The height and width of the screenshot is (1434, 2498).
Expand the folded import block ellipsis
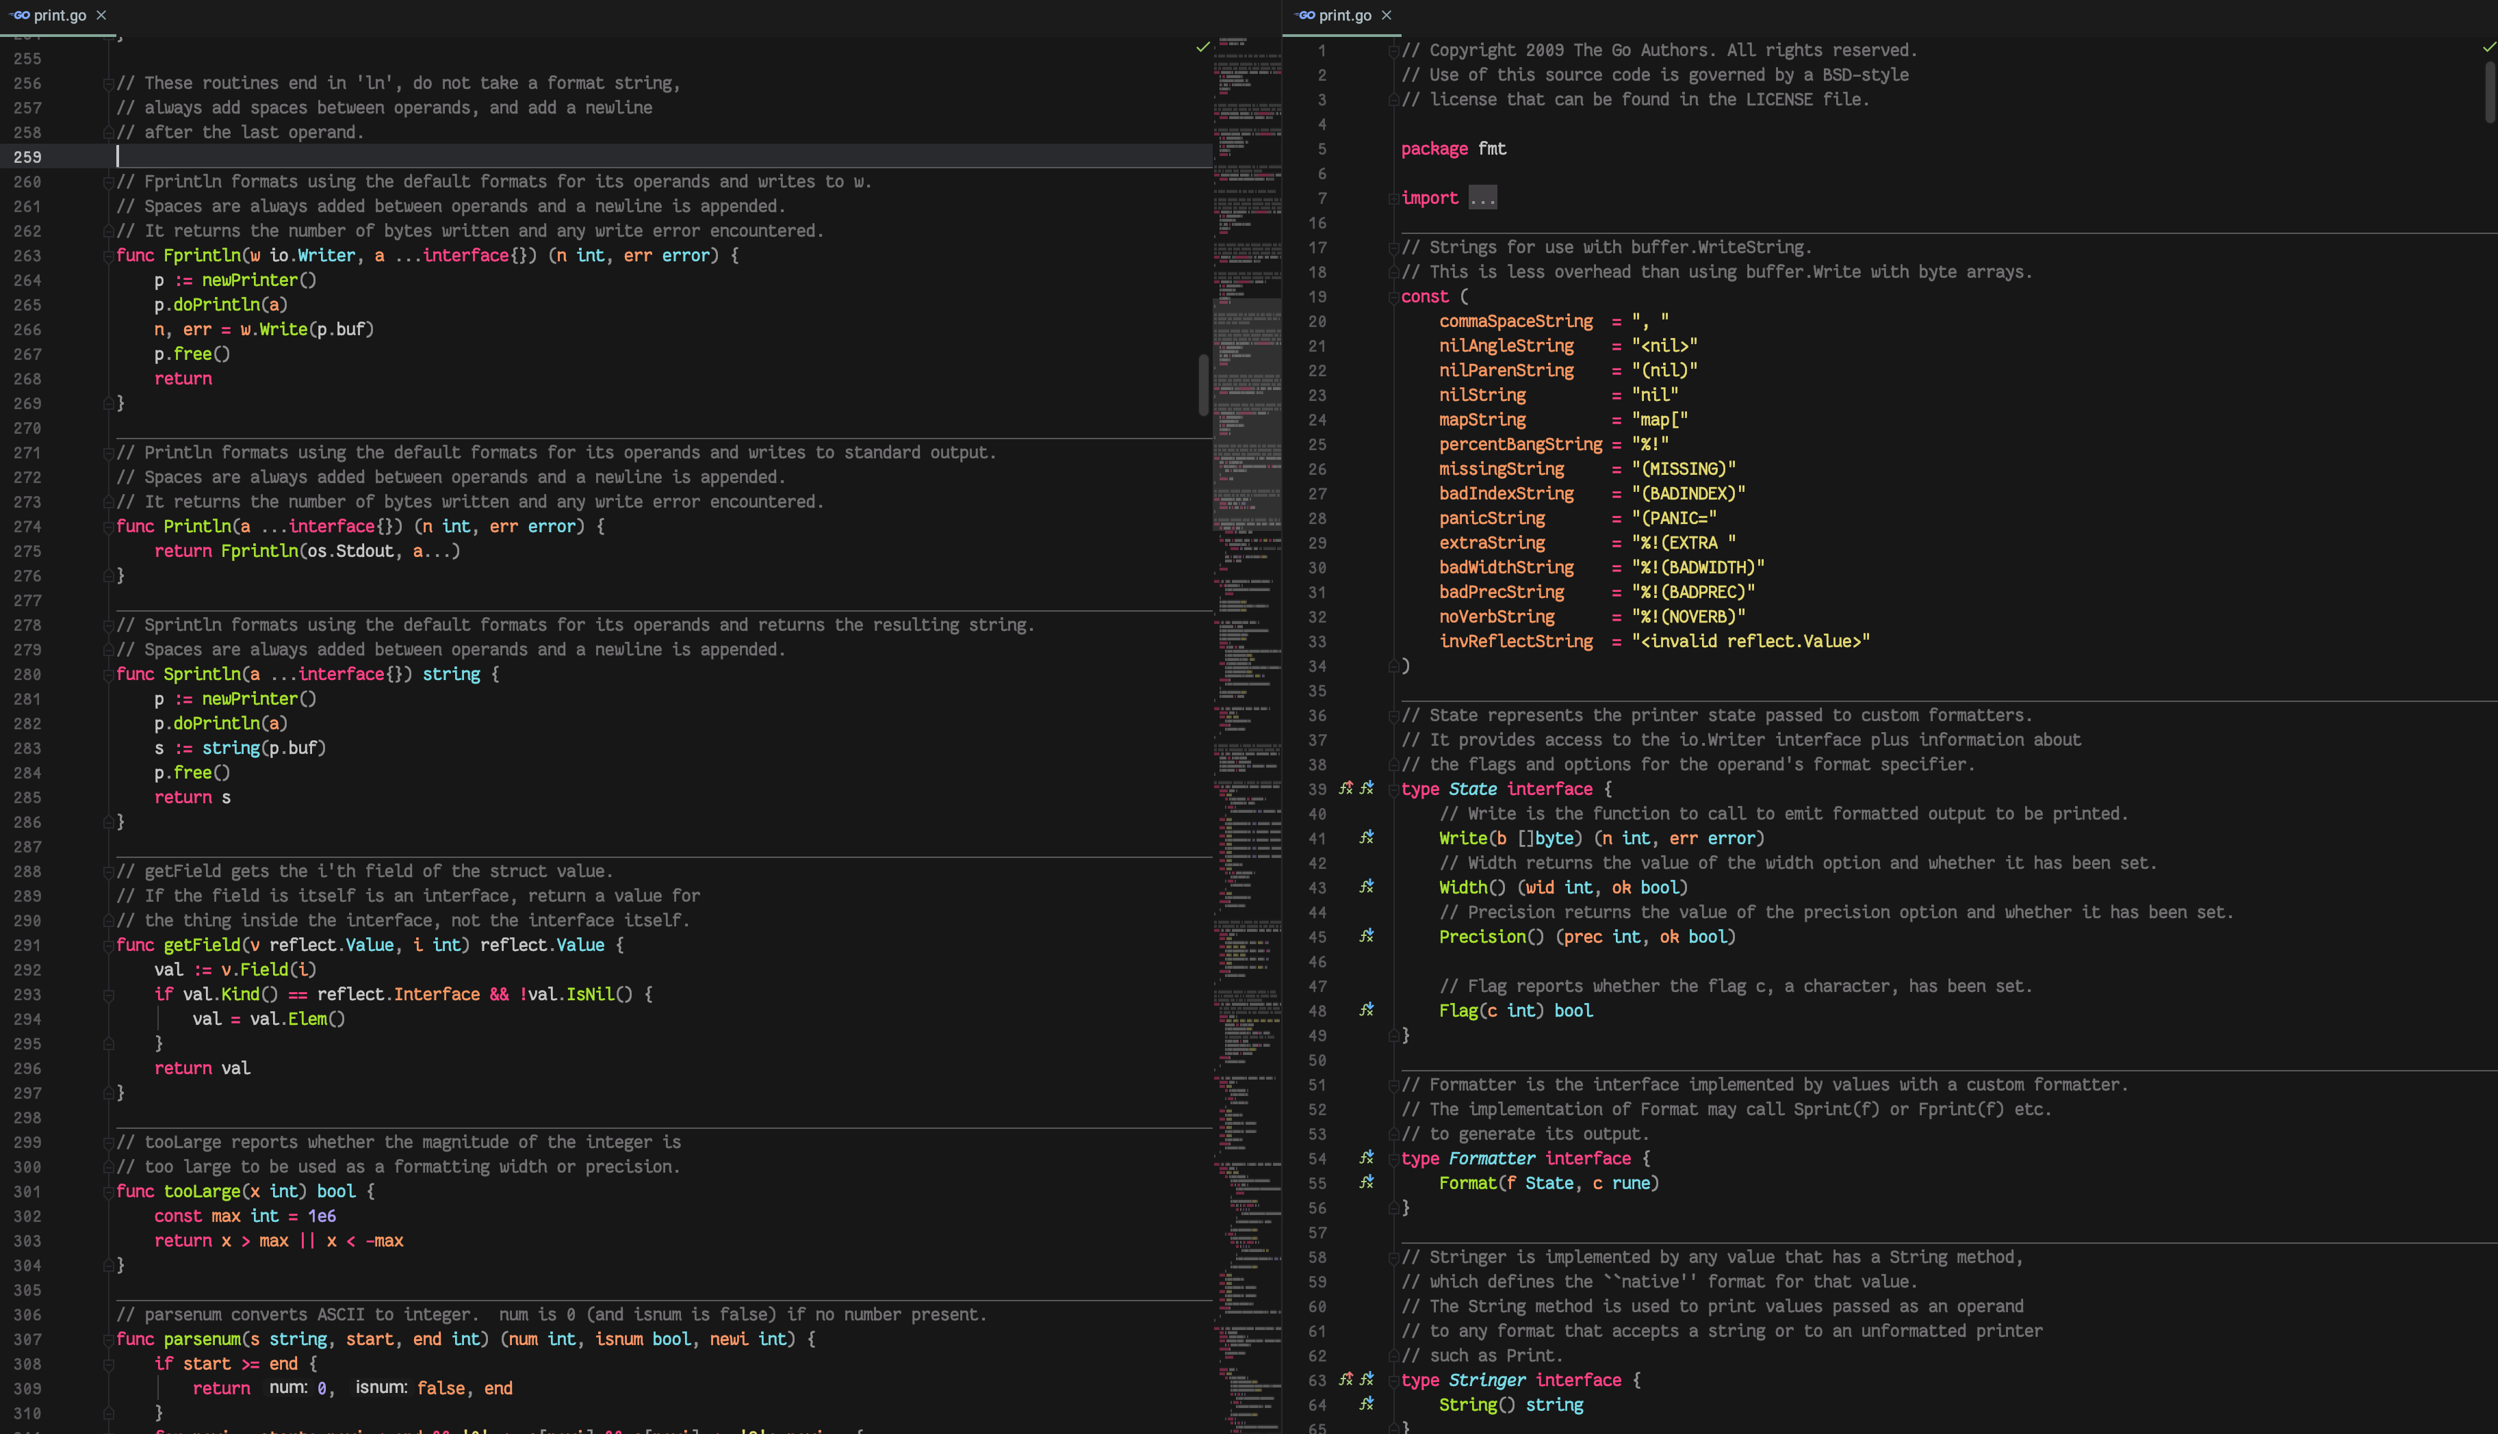[x=1482, y=198]
